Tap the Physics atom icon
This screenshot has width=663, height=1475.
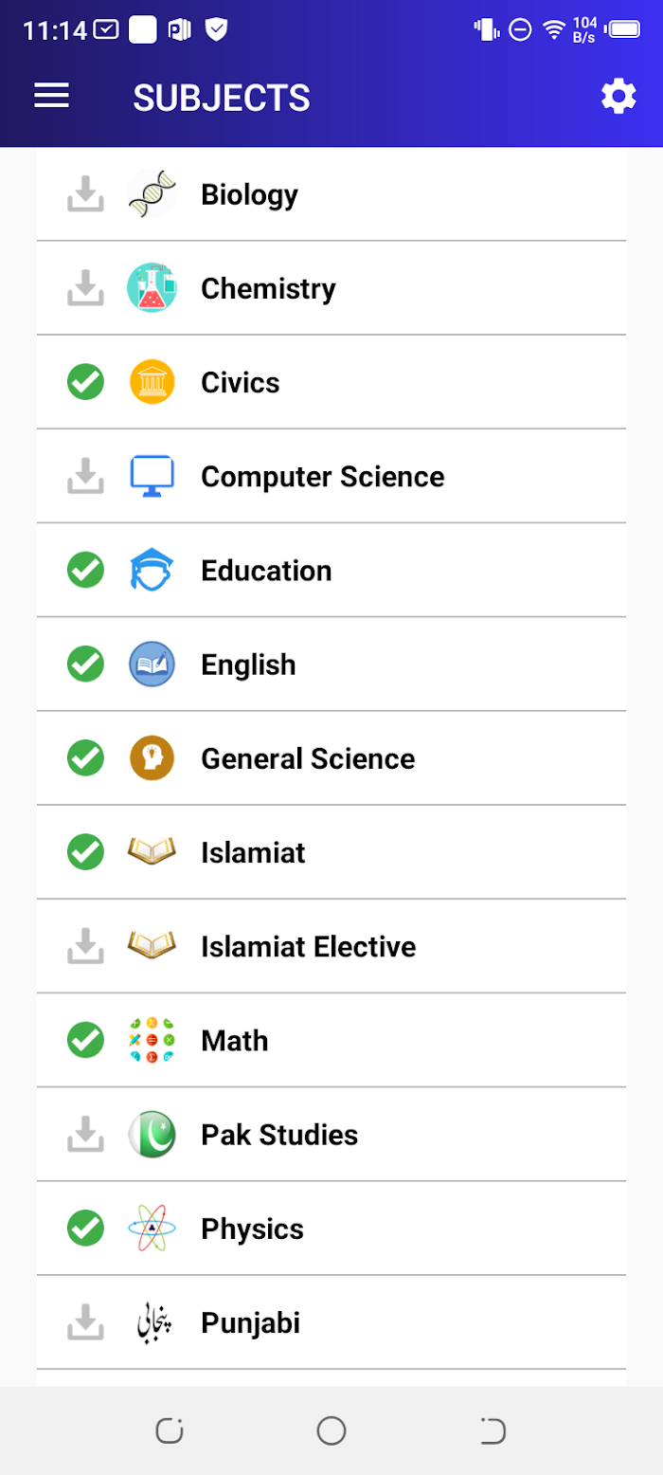point(152,1229)
